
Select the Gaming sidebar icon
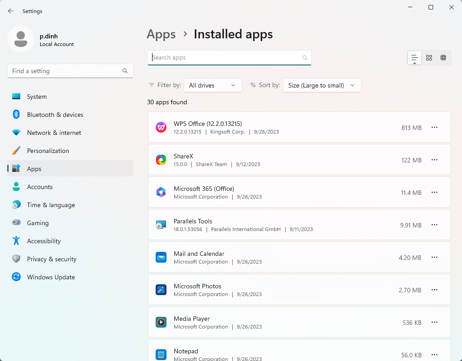tap(16, 223)
